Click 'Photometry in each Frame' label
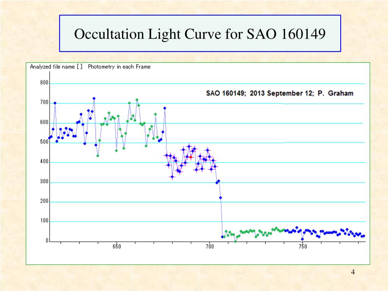This screenshot has height=291, width=388. point(119,67)
